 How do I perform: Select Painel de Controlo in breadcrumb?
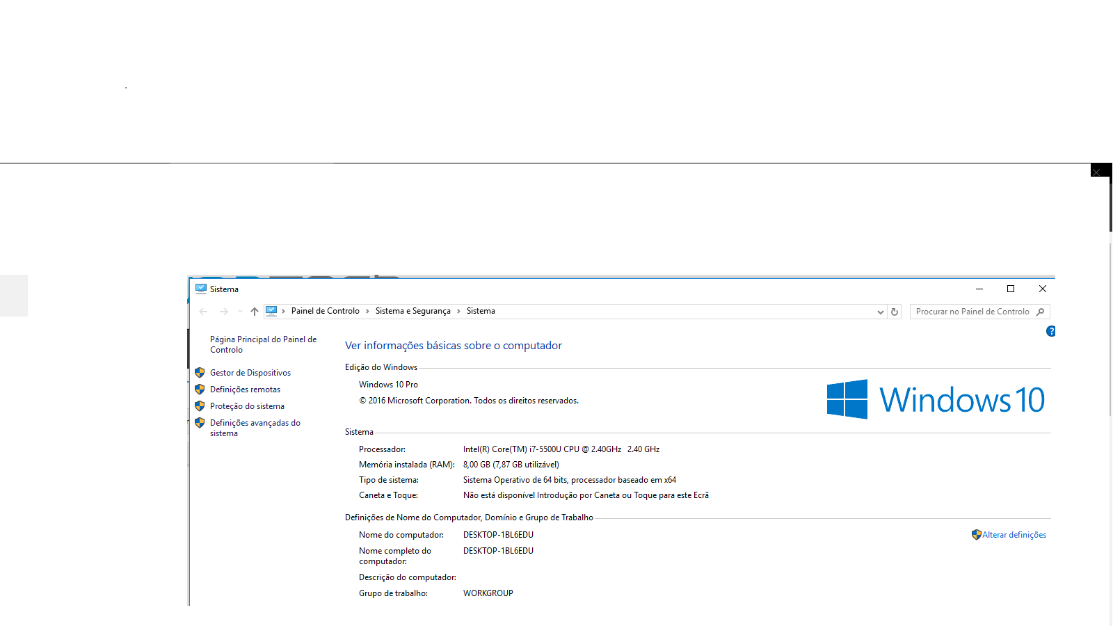click(325, 311)
